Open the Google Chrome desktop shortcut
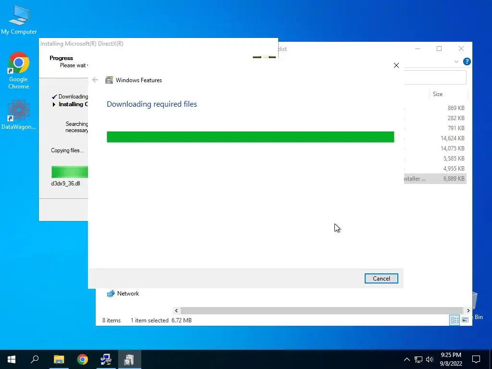492x369 pixels. (x=19, y=71)
